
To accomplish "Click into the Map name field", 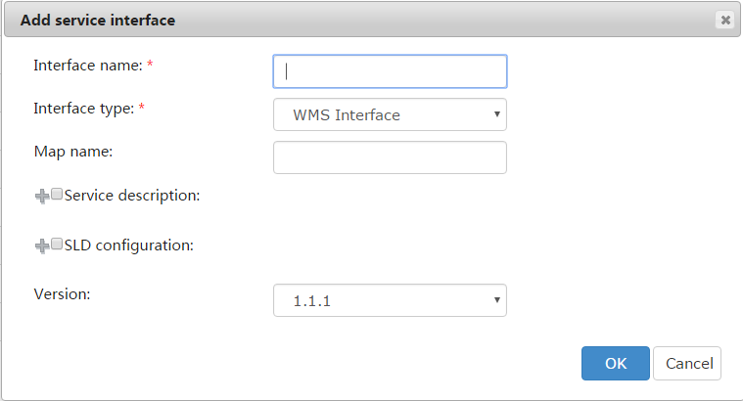I will coord(390,157).
